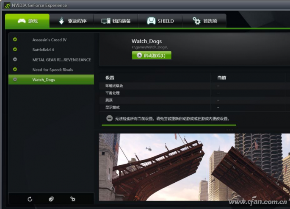290x209 pixels.
Task: Refresh the game list with the reload icon
Action: point(30,199)
